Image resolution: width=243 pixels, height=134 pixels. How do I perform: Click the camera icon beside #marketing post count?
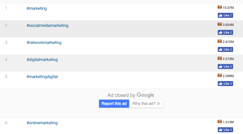[x=220, y=7]
